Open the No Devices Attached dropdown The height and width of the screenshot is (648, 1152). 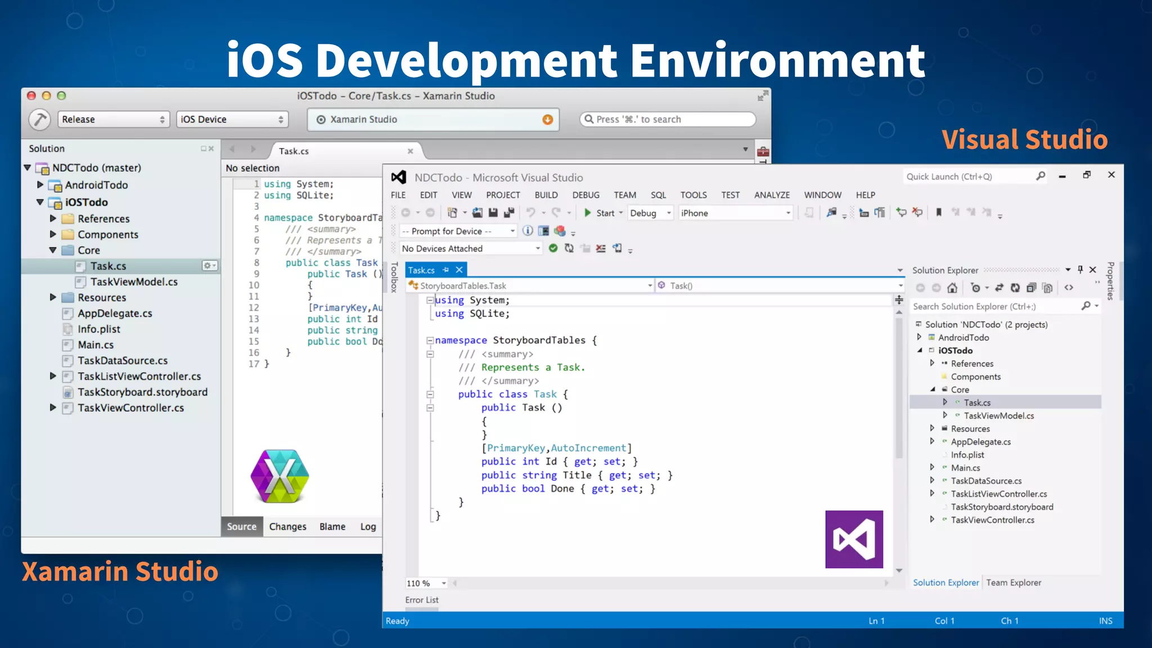coord(471,248)
